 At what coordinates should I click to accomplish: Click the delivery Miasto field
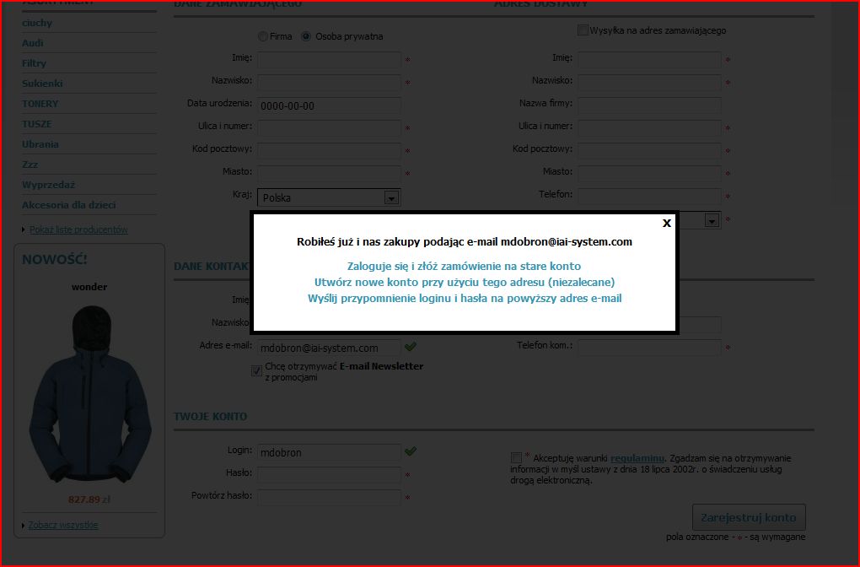tap(649, 174)
